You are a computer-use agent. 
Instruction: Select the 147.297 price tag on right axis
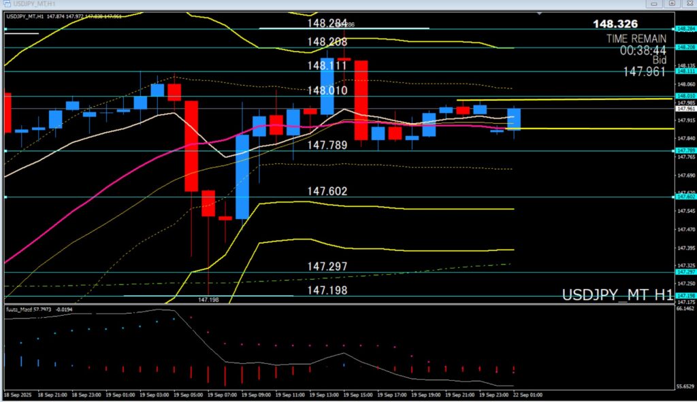pyautogui.click(x=684, y=272)
